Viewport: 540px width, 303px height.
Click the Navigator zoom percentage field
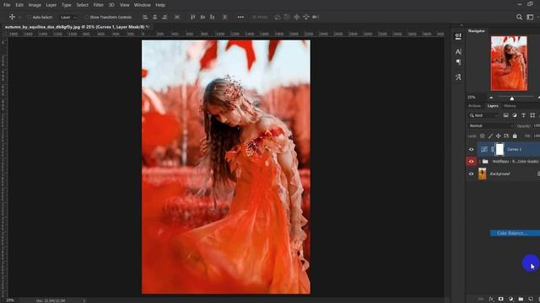coord(472,98)
